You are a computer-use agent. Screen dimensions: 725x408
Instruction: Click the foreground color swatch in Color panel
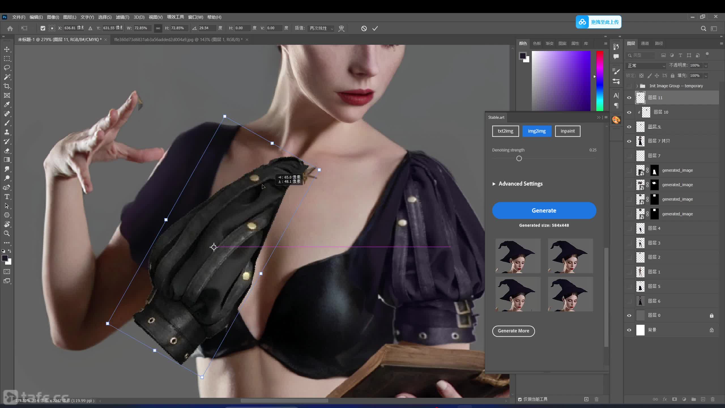(523, 56)
